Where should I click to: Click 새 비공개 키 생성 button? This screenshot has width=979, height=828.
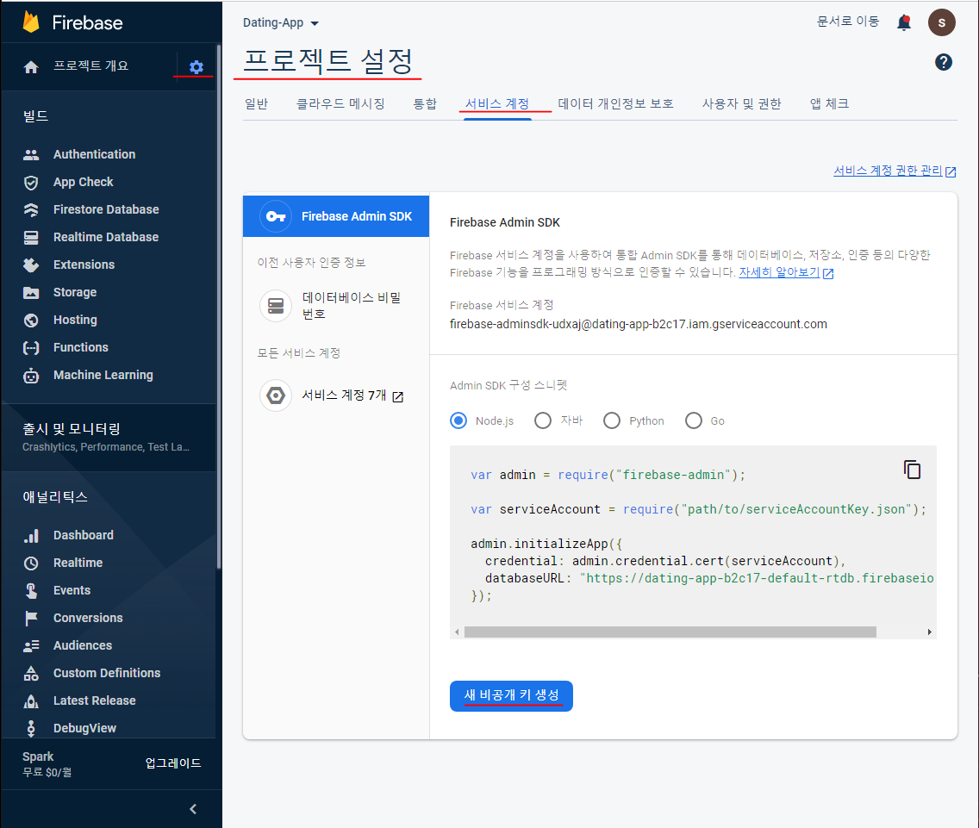[x=511, y=695]
